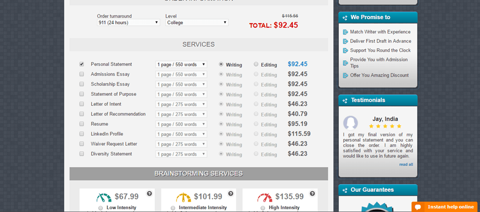
Task: Open the read all testimonials link
Action: click(406, 164)
